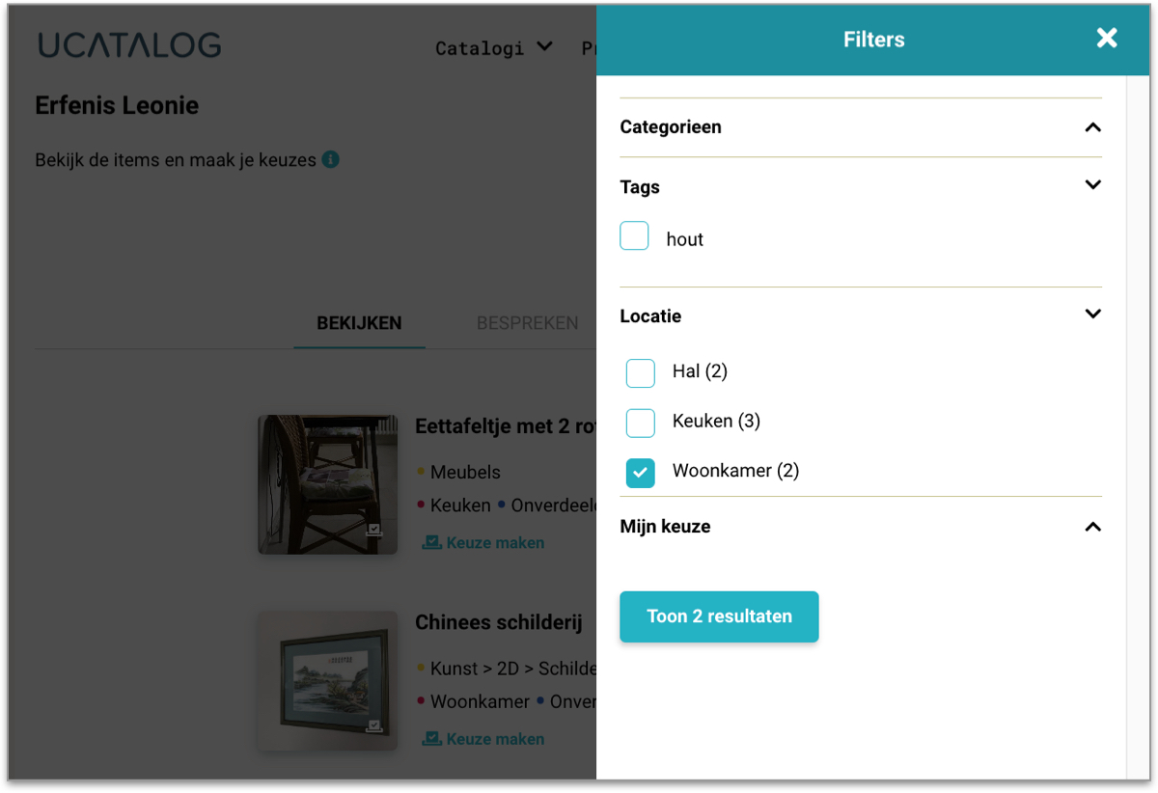Collapse the Tags section chevron
Image resolution: width=1158 pixels, height=793 pixels.
pyautogui.click(x=1092, y=184)
